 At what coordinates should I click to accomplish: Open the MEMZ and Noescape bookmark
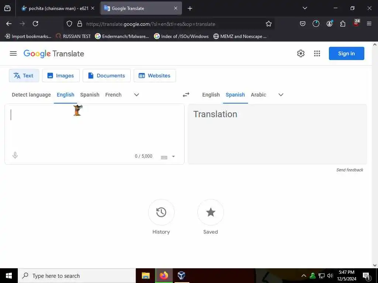coord(240,36)
